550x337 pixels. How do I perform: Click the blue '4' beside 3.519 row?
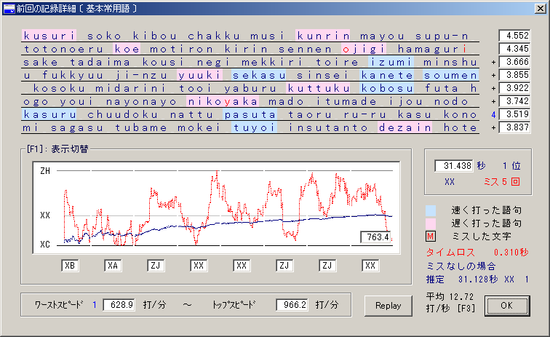[493, 114]
